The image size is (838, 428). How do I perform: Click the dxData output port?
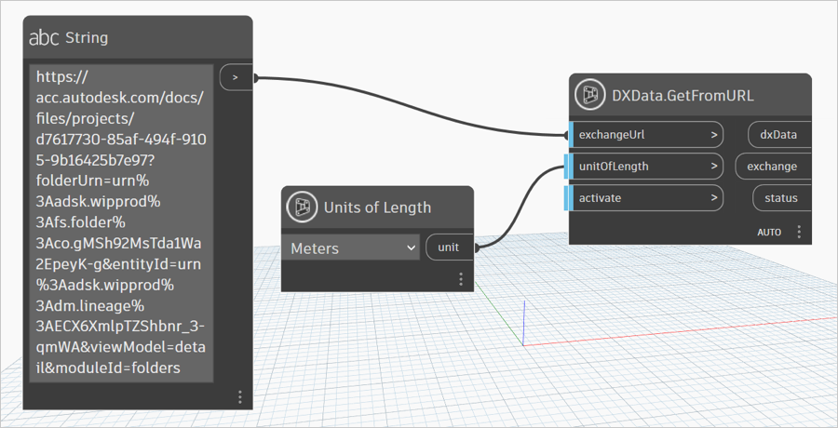(x=779, y=135)
